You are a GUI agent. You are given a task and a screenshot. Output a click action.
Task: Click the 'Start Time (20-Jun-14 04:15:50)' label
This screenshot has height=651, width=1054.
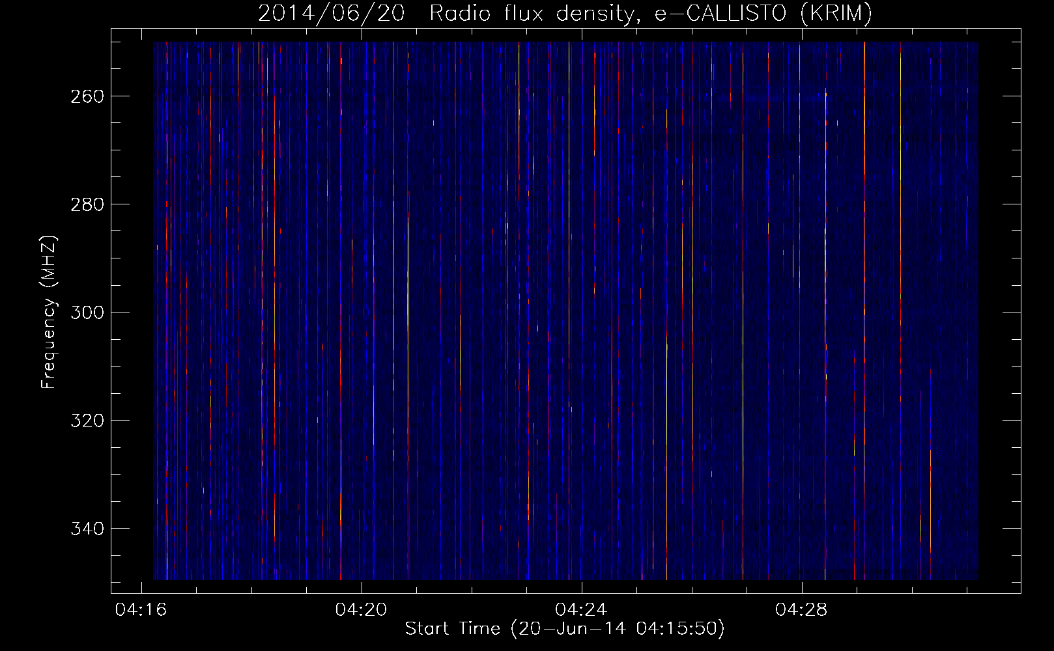565,629
